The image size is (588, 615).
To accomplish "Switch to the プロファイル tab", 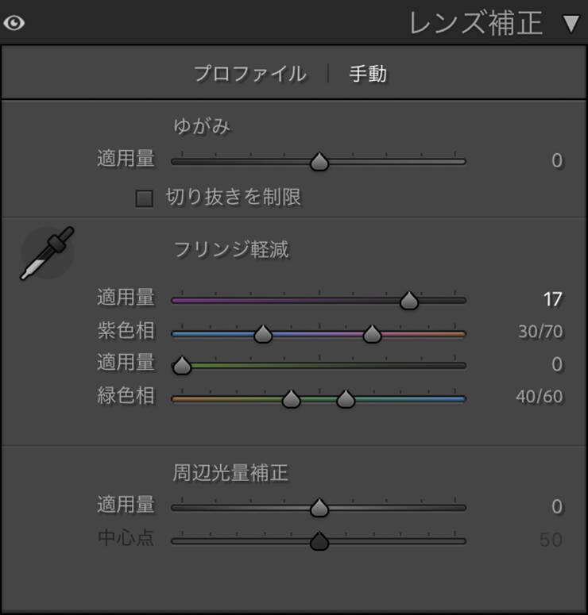I will tap(250, 74).
